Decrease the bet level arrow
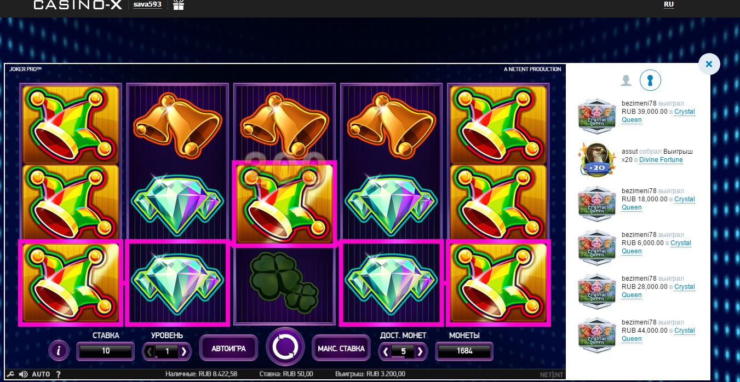 click(150, 351)
